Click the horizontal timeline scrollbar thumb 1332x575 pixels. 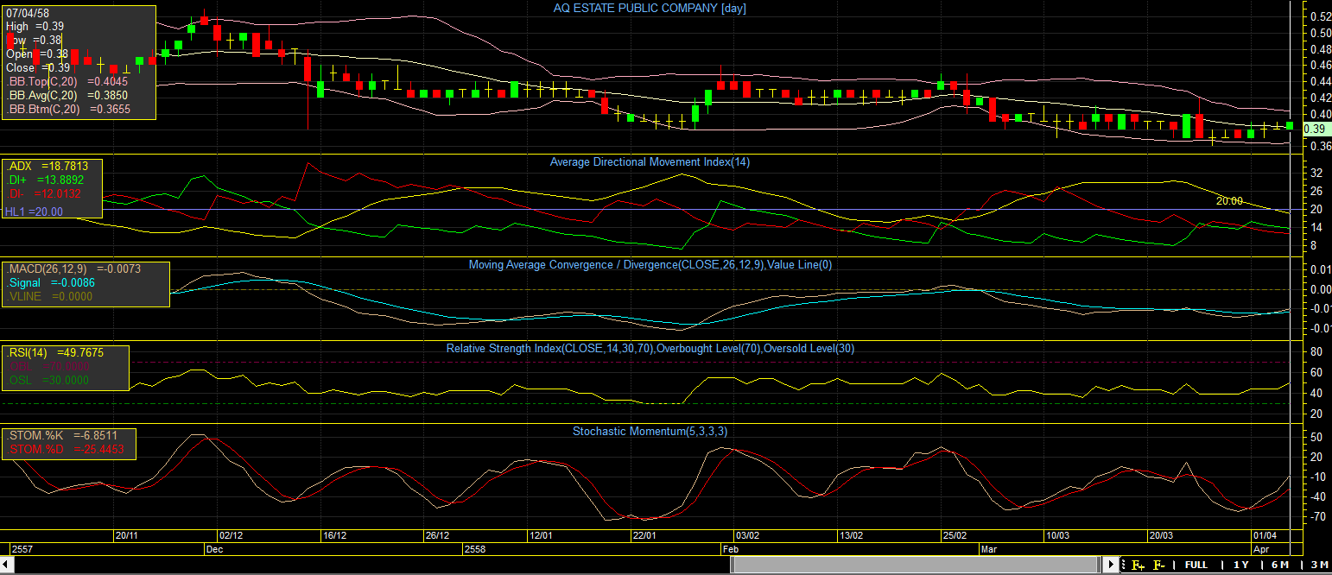click(x=915, y=566)
